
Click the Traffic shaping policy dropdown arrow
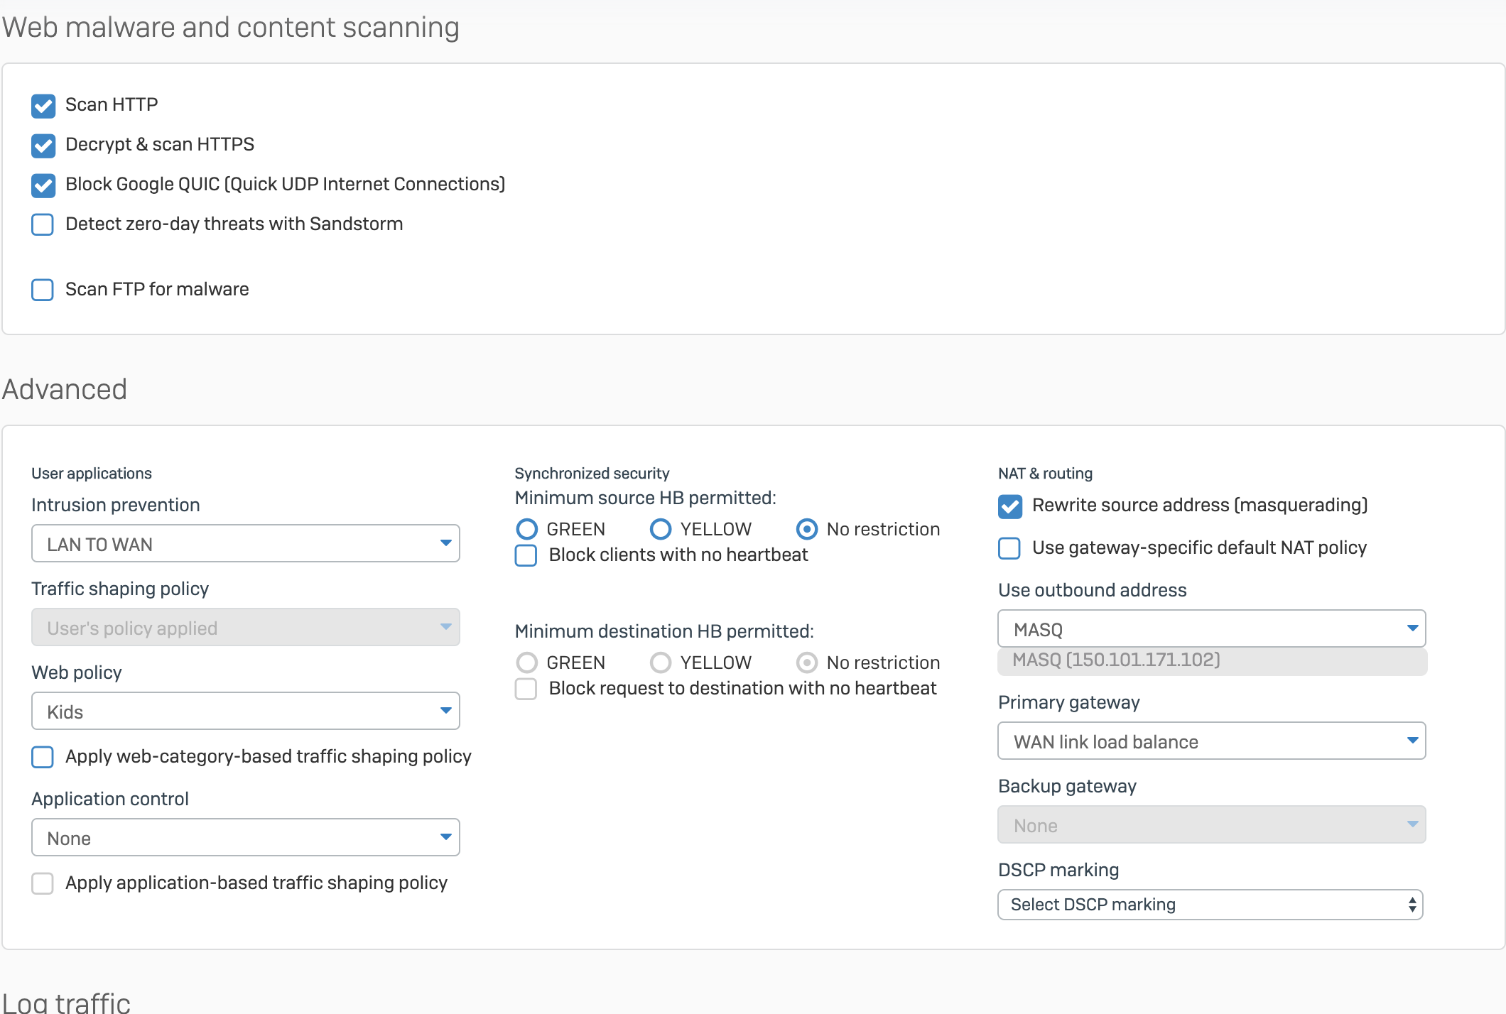(445, 627)
